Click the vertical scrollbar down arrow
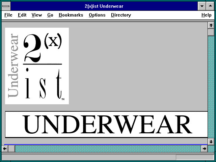The image size is (216, 162). click(211, 141)
